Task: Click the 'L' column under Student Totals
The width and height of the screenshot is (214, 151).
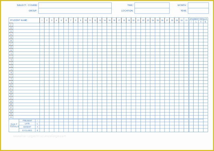Action: tap(196, 22)
